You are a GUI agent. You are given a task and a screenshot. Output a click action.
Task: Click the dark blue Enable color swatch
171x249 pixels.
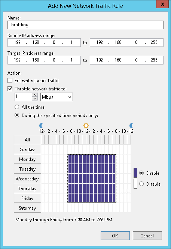click(135, 173)
